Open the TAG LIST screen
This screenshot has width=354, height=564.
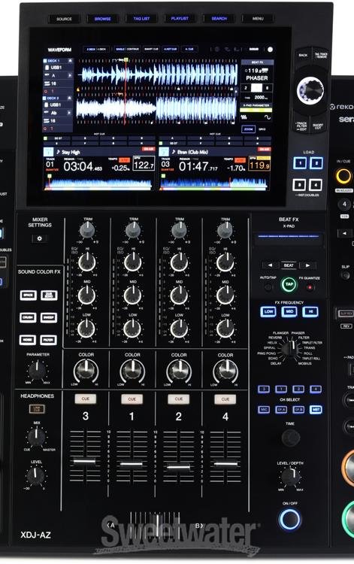(141, 19)
